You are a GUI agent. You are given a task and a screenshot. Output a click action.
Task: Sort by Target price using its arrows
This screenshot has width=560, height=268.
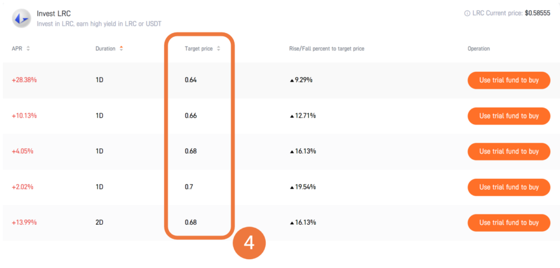pos(219,49)
